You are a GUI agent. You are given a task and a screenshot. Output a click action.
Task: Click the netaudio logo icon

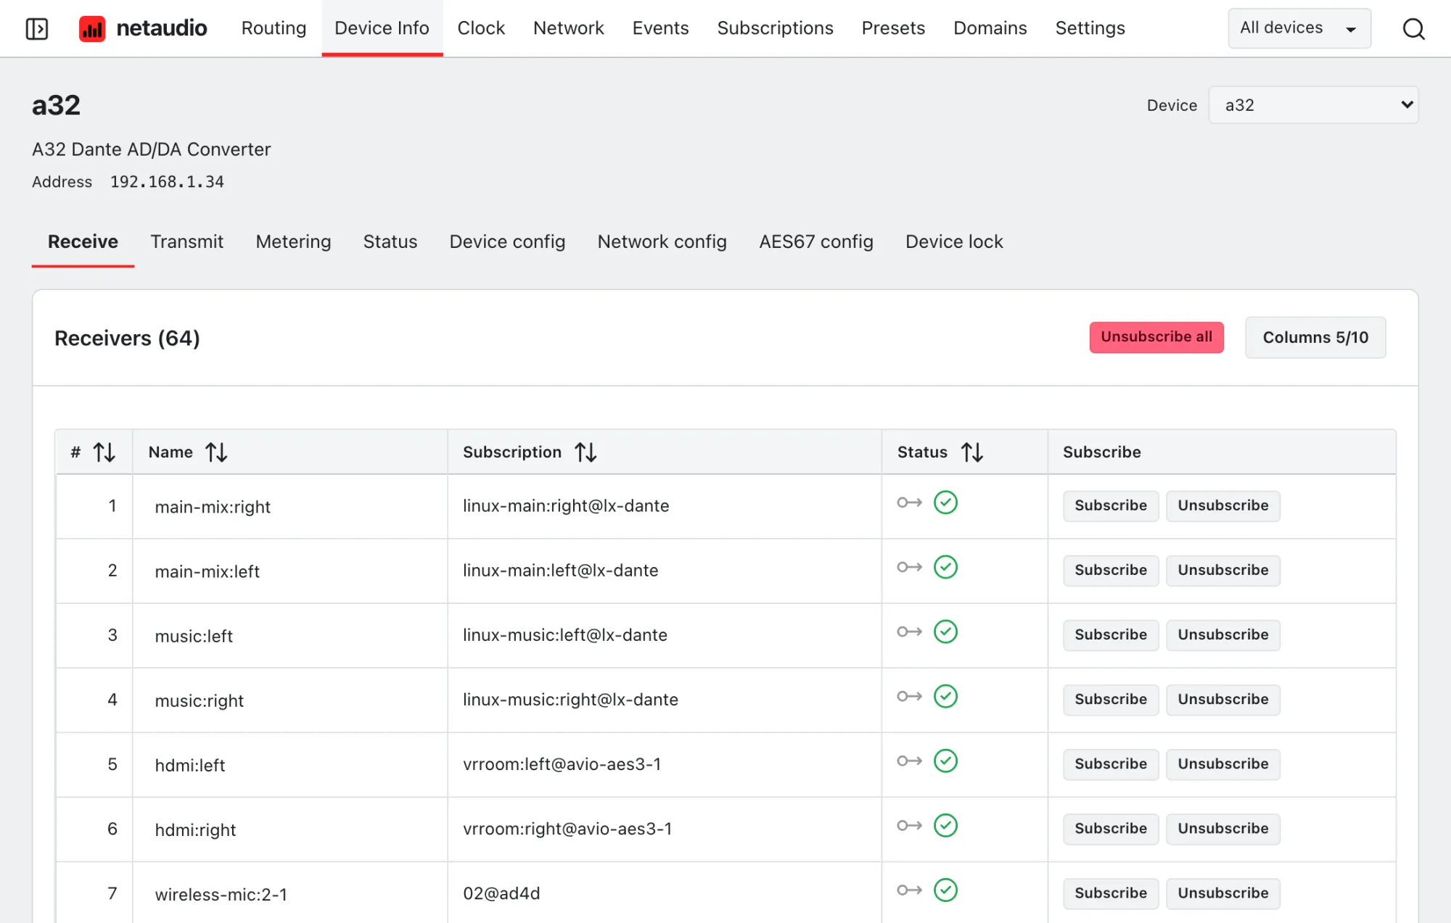(92, 28)
